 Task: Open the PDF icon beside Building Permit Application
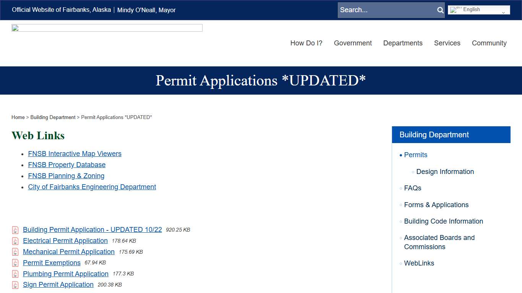[15, 230]
